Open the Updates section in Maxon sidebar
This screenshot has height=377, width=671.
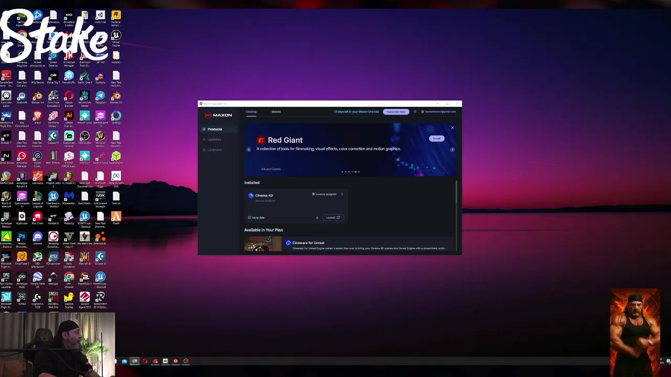212,139
